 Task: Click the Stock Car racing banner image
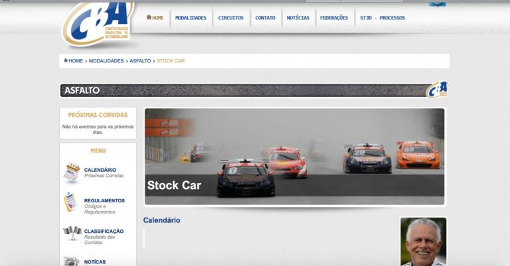(x=295, y=157)
